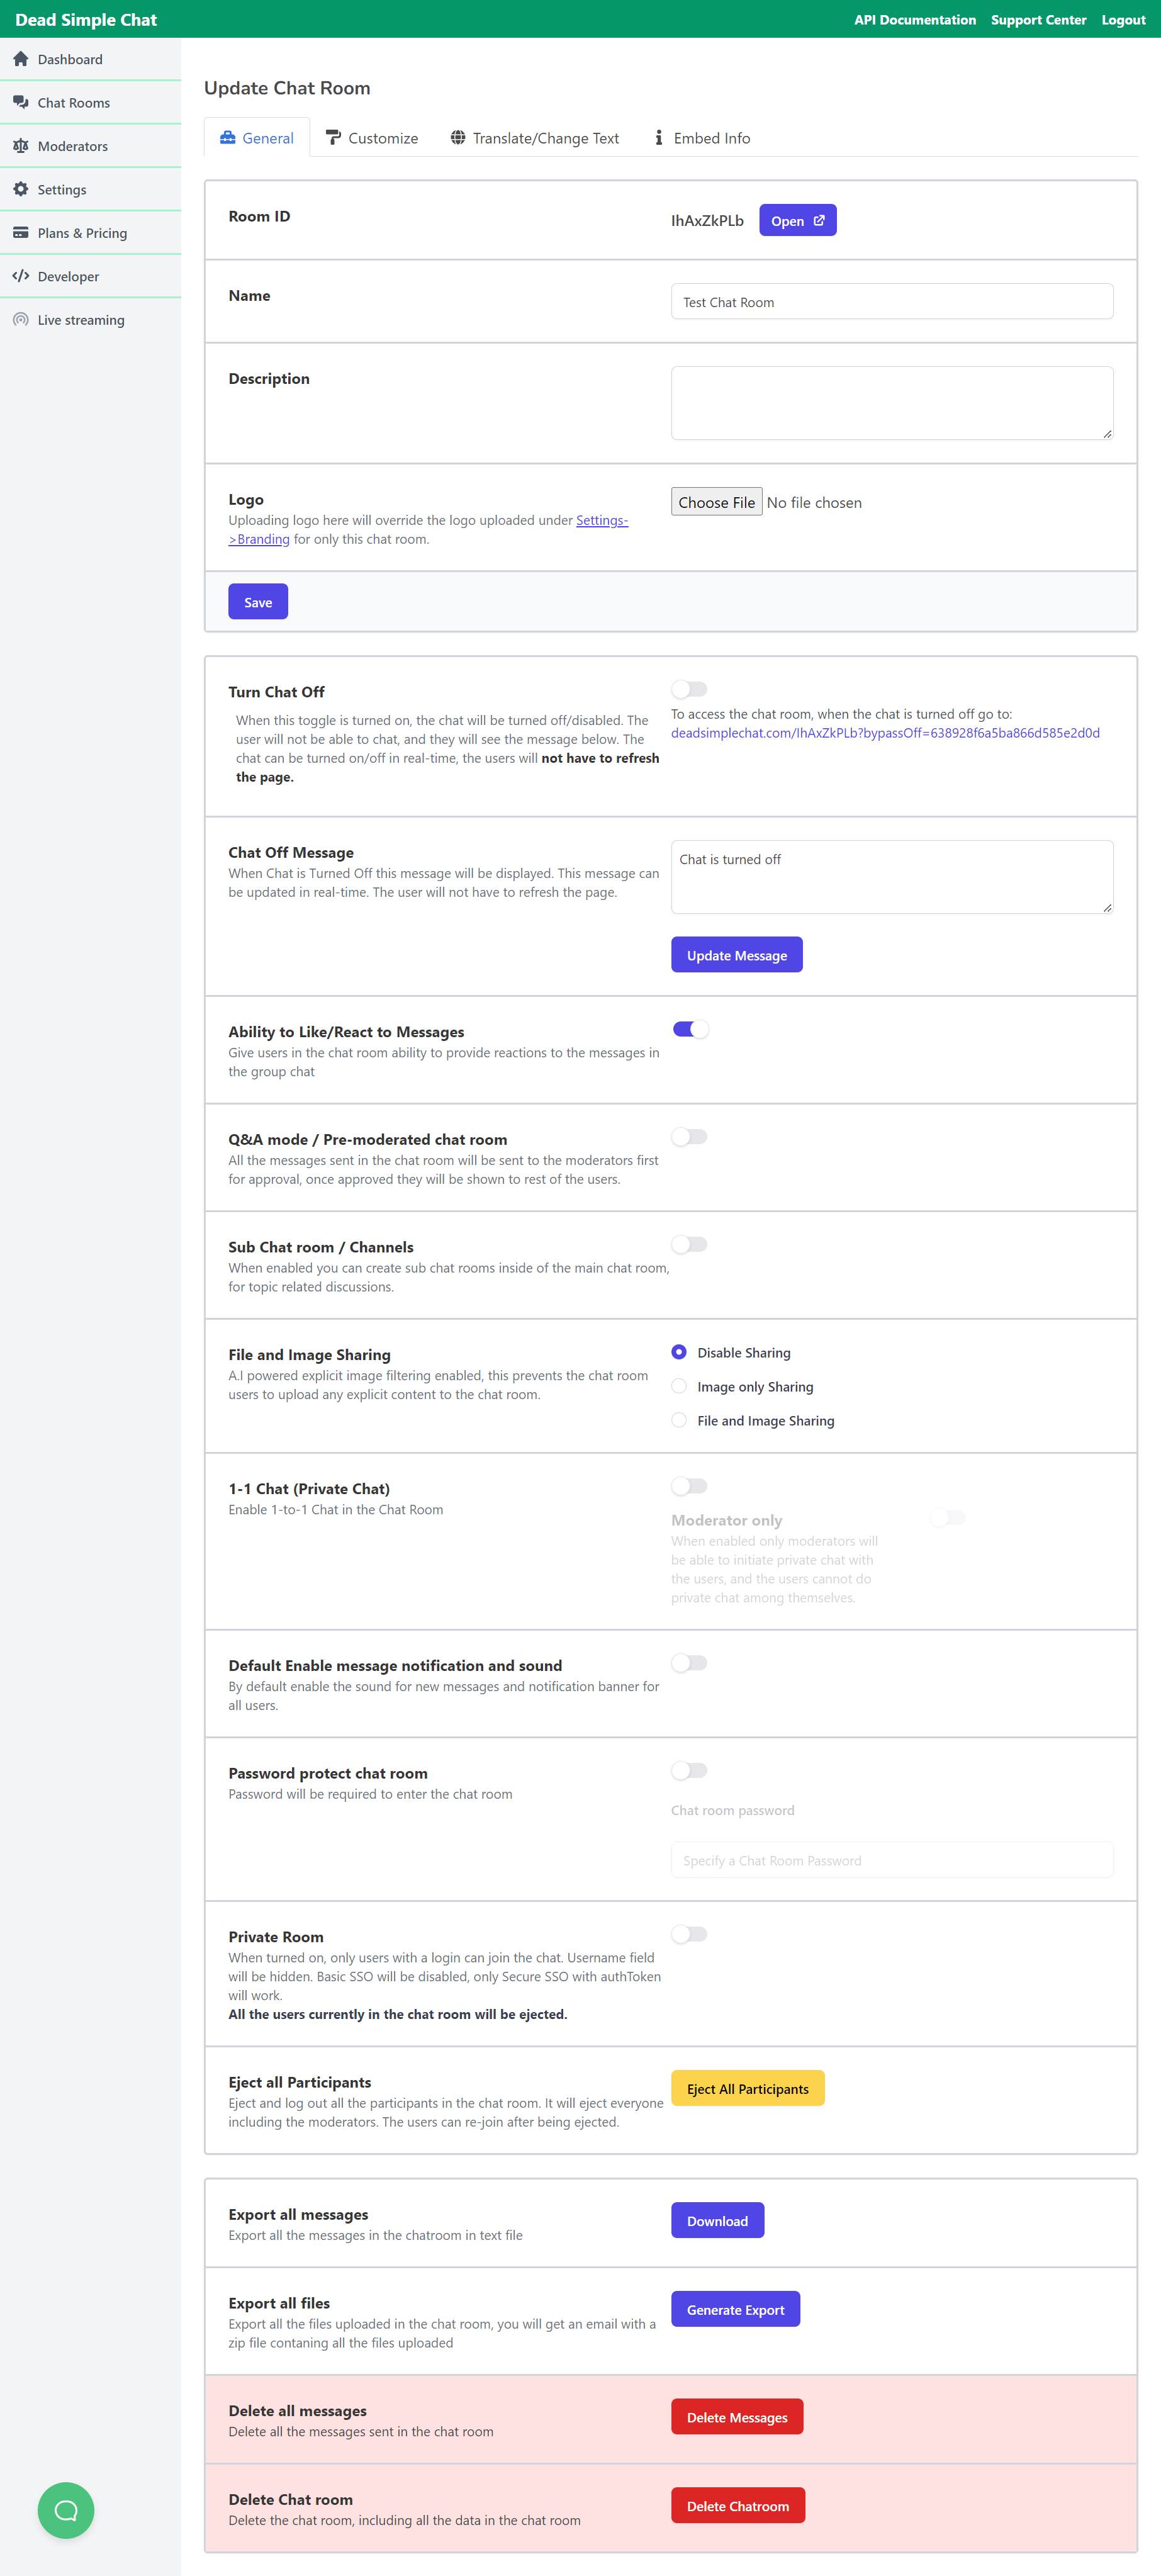
Task: Disable Ability to Like/React to Messages
Action: [x=691, y=1028]
